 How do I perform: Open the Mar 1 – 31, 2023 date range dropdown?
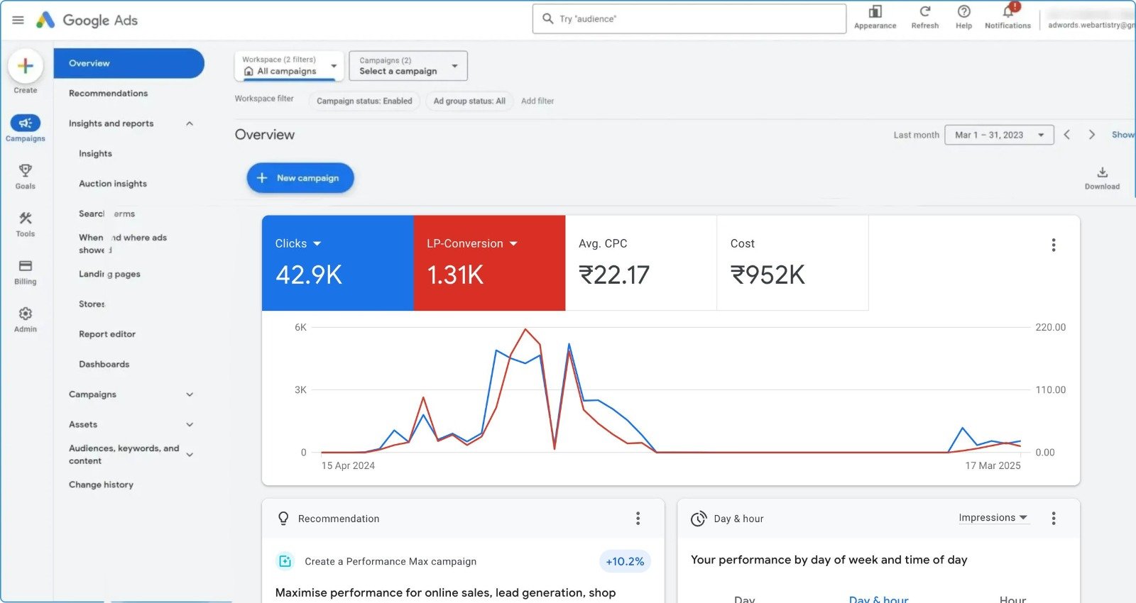coord(998,135)
